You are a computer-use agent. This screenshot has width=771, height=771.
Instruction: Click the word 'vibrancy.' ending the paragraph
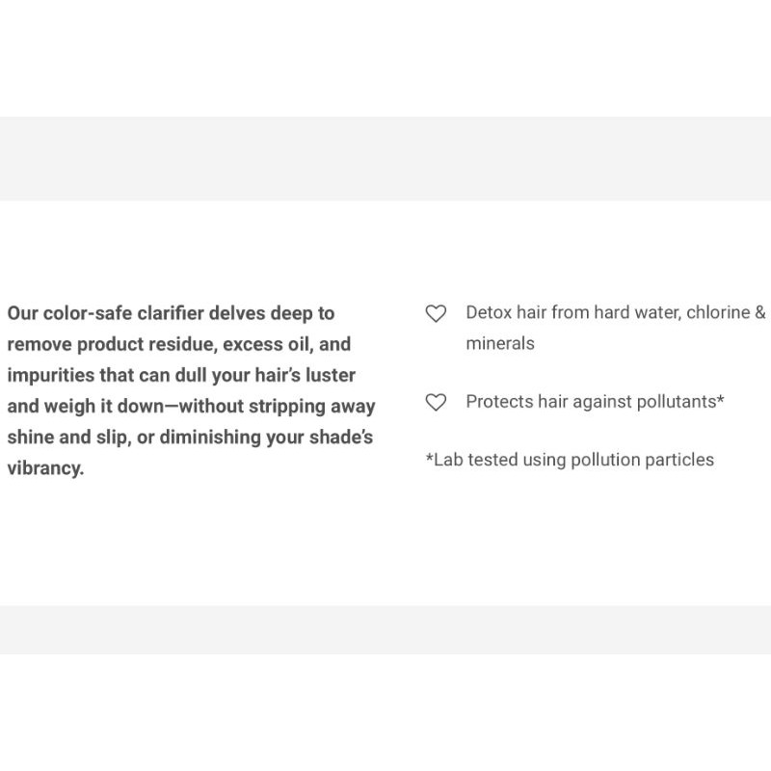(45, 468)
